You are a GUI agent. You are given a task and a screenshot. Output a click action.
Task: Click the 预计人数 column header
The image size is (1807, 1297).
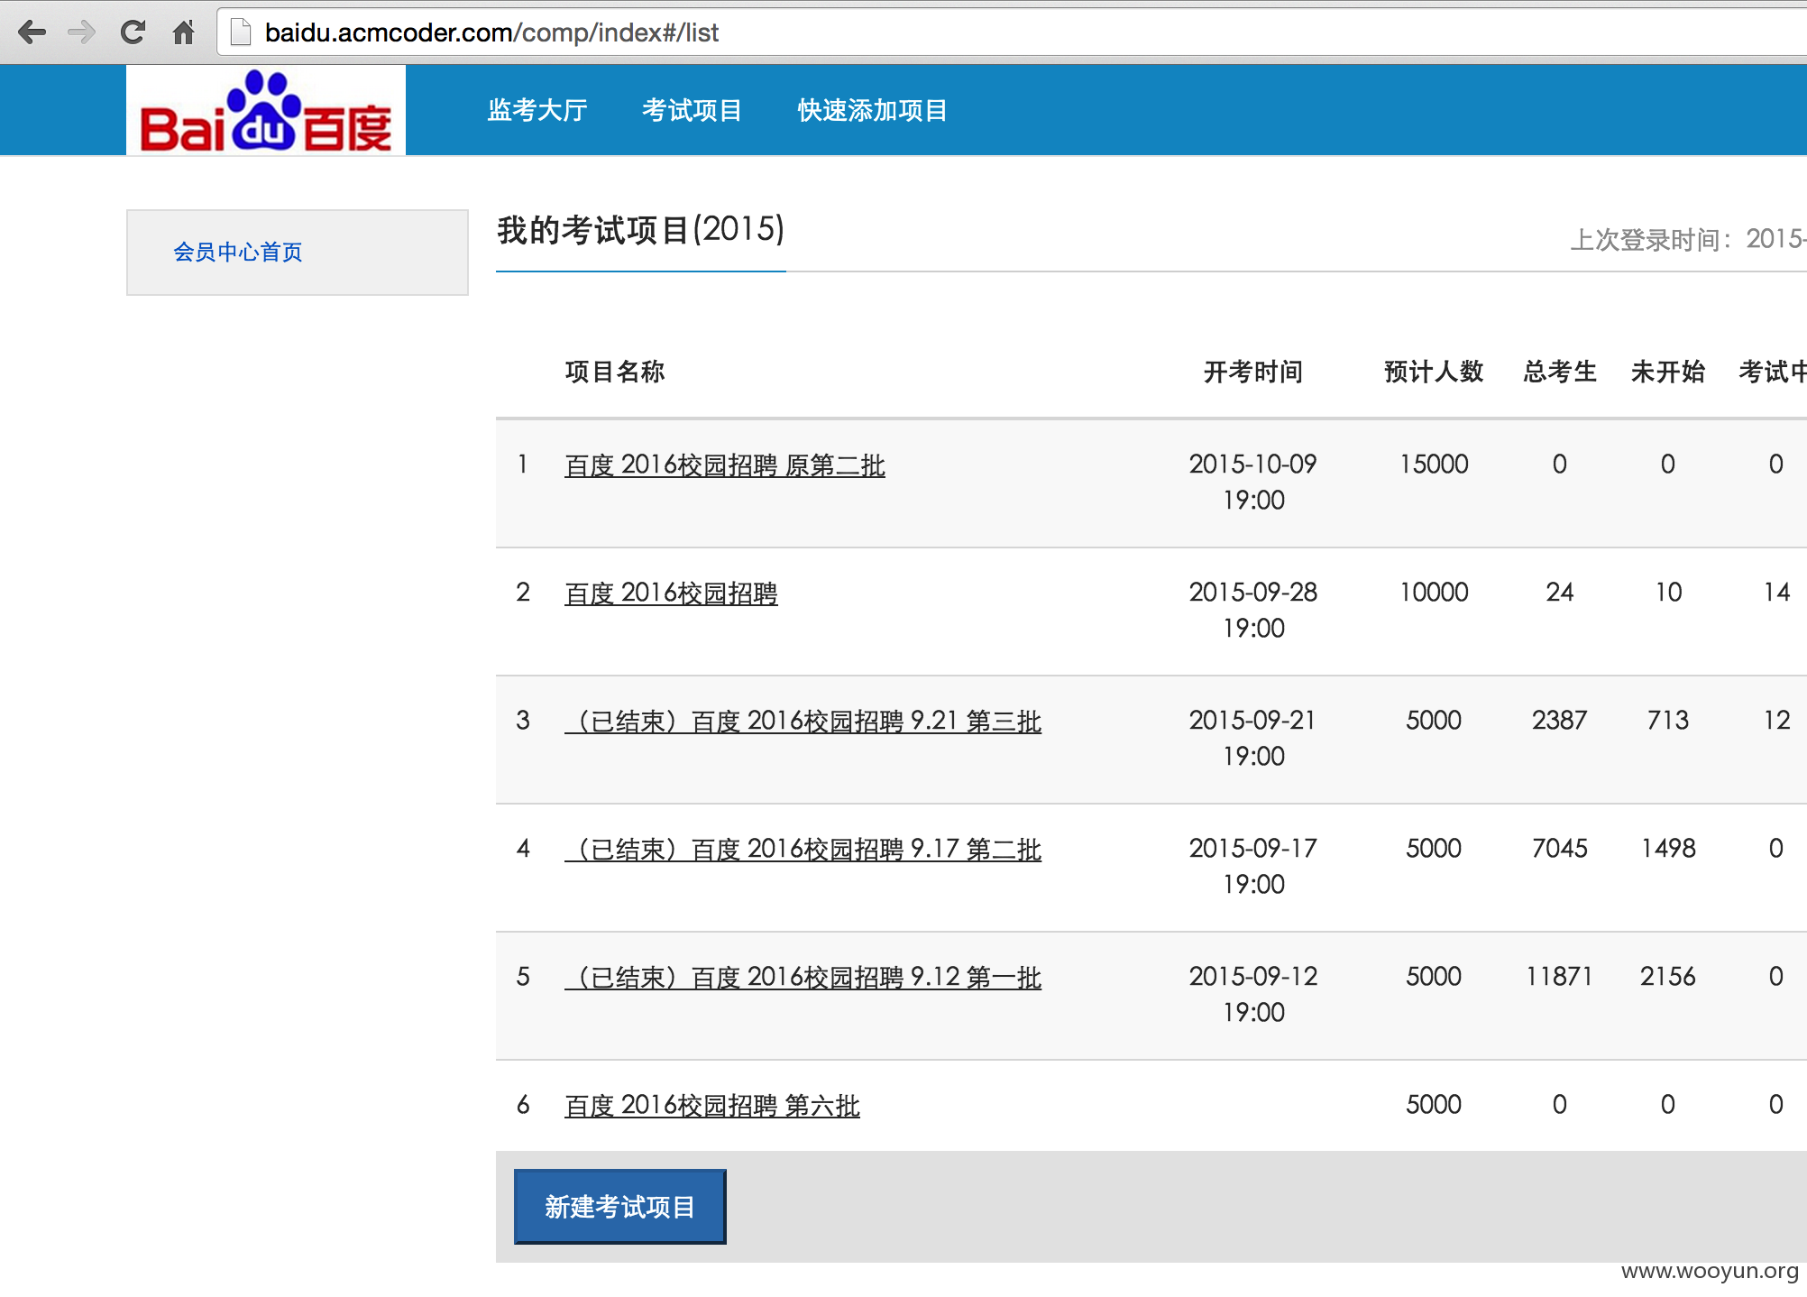click(1434, 372)
